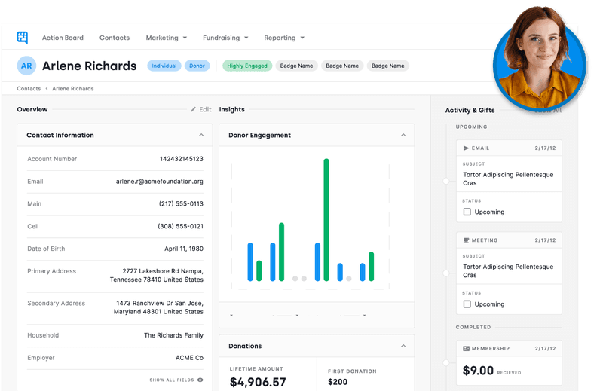Collapse the Contact Information panel
Image resolution: width=603 pixels, height=391 pixels.
201,135
